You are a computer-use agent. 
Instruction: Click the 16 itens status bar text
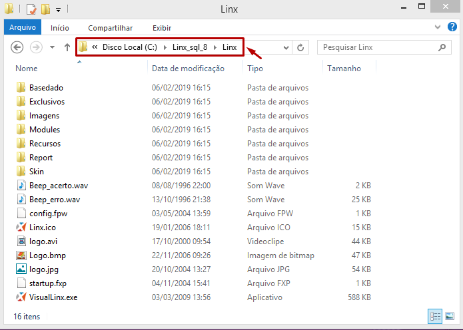point(27,317)
